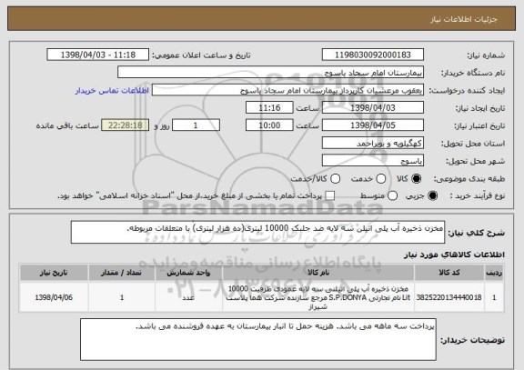Click the buyer notes text area
Viewport: 524px width, 370px height.
click(x=258, y=339)
